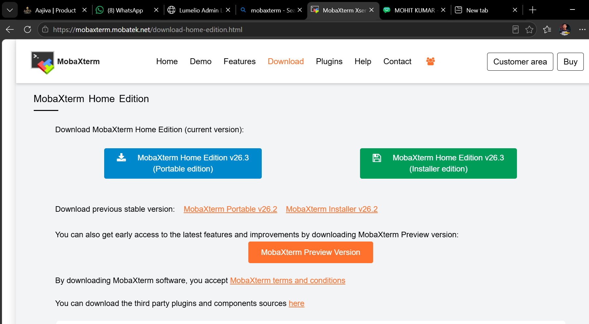
Task: Open the browser settings and more menu
Action: [582, 29]
